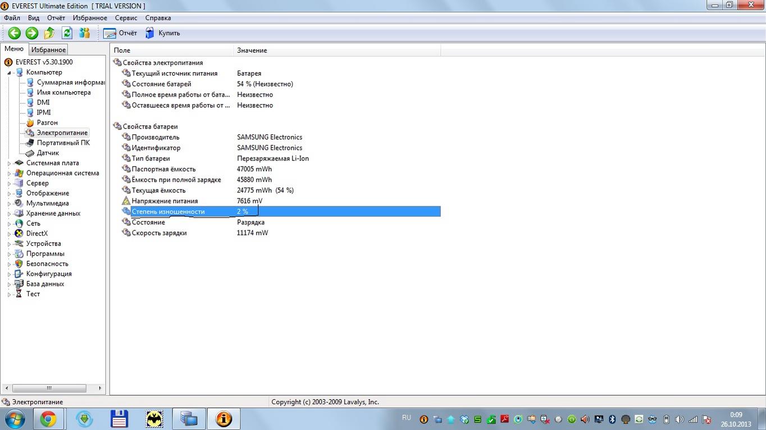Screen dimensions: 766x430
Task: Click the Безопасность shield icon
Action: pyautogui.click(x=19, y=264)
